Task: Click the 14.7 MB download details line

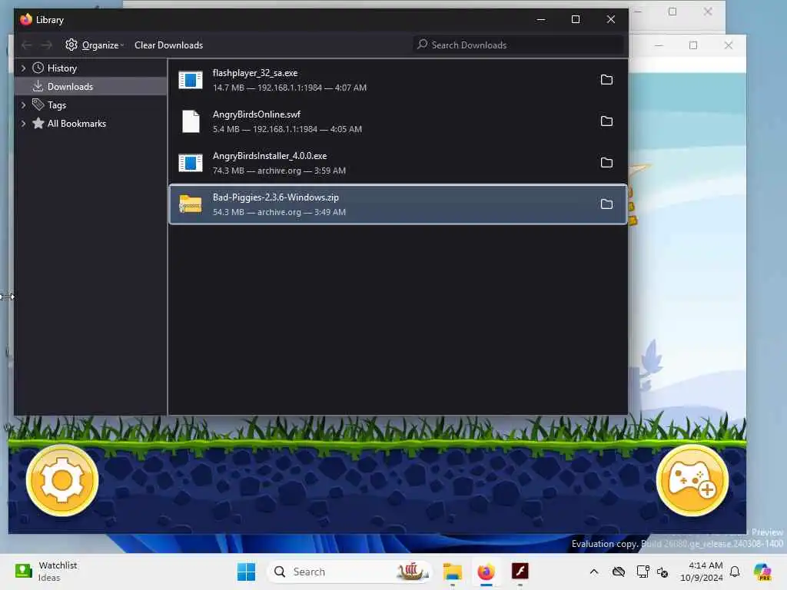Action: click(290, 88)
